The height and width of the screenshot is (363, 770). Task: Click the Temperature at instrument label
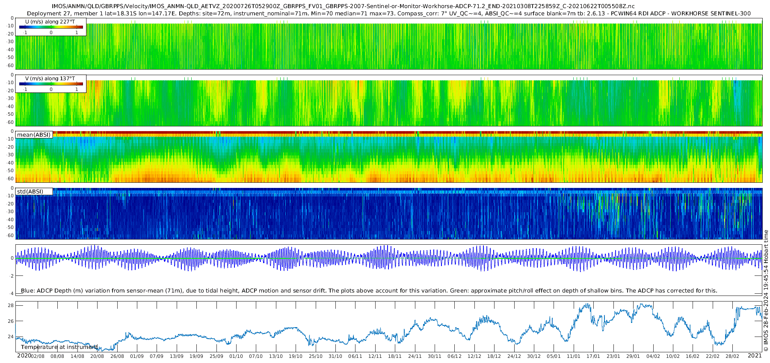point(59,347)
